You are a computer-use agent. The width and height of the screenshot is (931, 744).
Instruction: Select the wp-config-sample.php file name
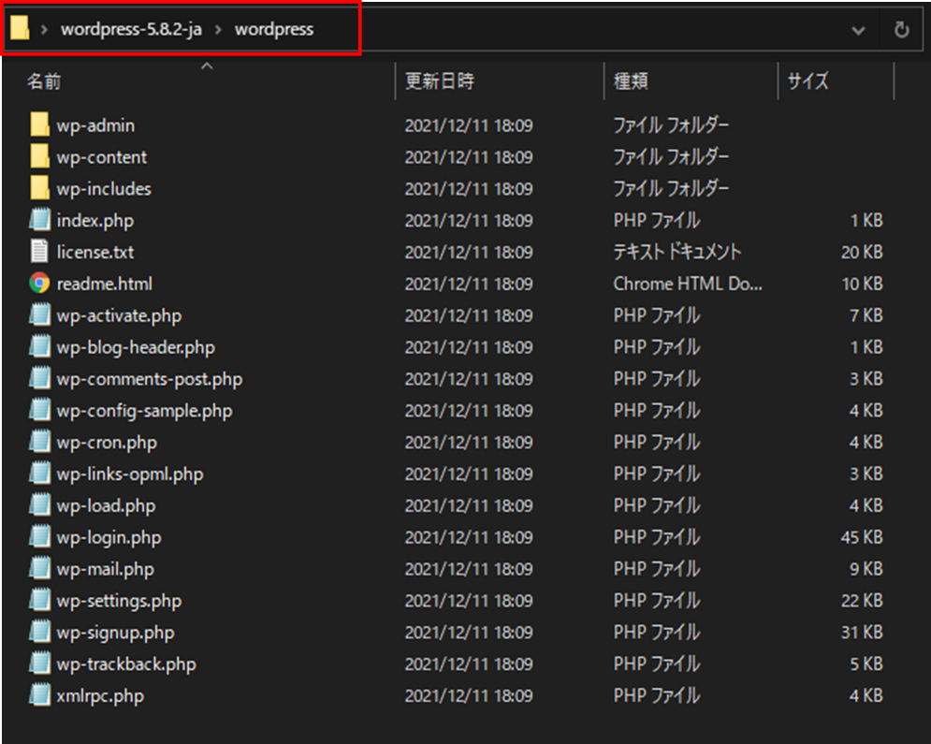[144, 411]
